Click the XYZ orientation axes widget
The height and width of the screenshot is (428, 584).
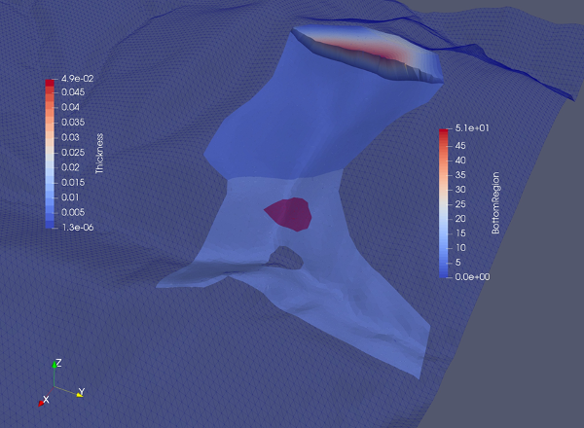(x=61, y=383)
